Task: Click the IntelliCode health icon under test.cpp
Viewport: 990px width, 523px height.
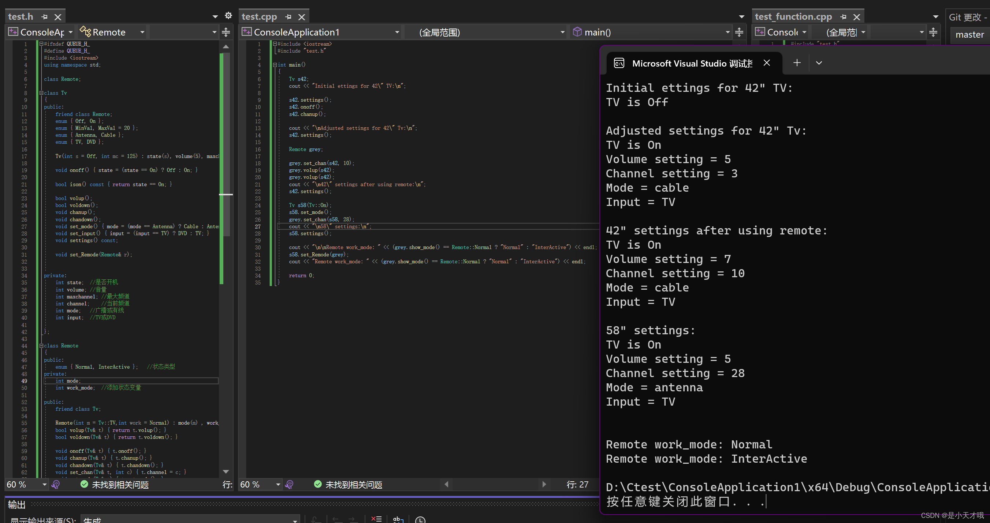Action: [x=289, y=485]
